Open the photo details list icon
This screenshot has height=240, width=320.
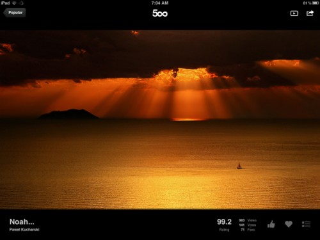coord(306,224)
